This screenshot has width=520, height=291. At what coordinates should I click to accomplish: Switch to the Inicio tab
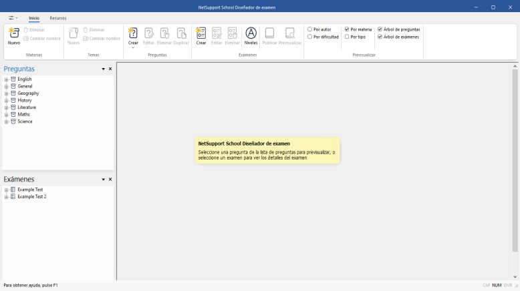pyautogui.click(x=34, y=18)
